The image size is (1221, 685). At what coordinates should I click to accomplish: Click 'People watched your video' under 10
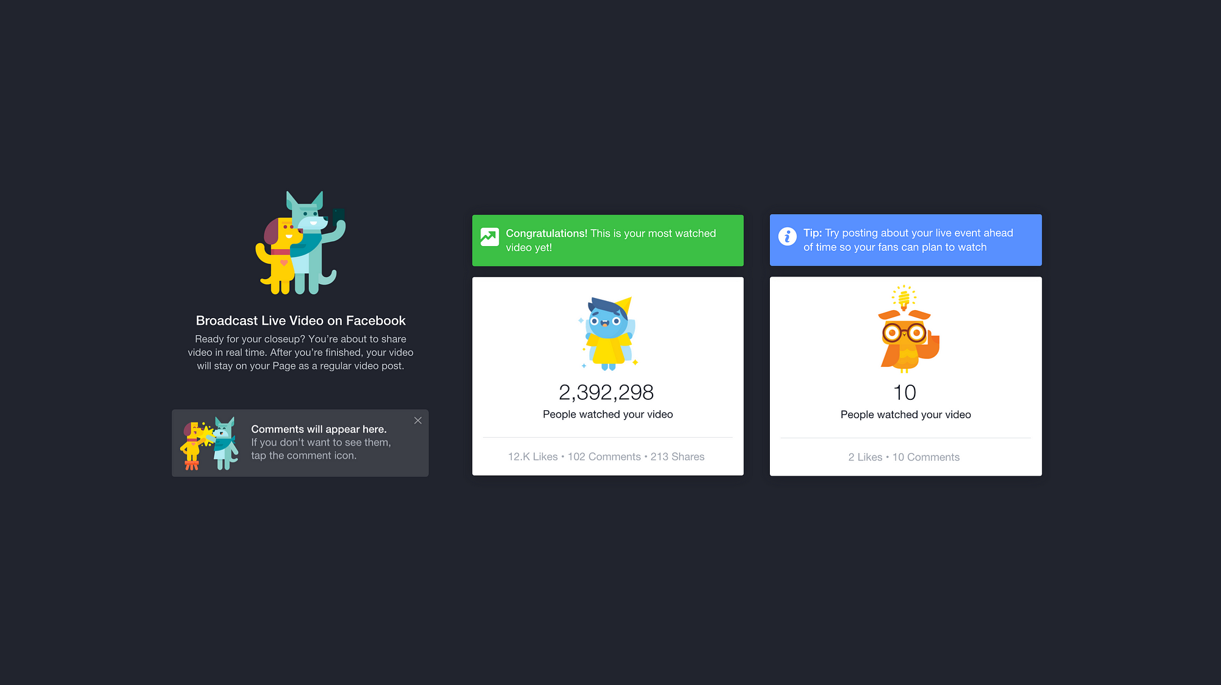coord(905,415)
